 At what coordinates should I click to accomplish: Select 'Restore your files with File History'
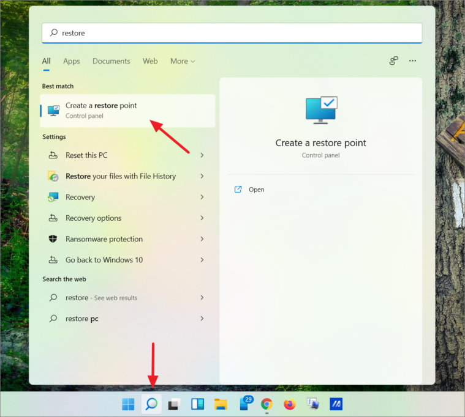click(121, 176)
